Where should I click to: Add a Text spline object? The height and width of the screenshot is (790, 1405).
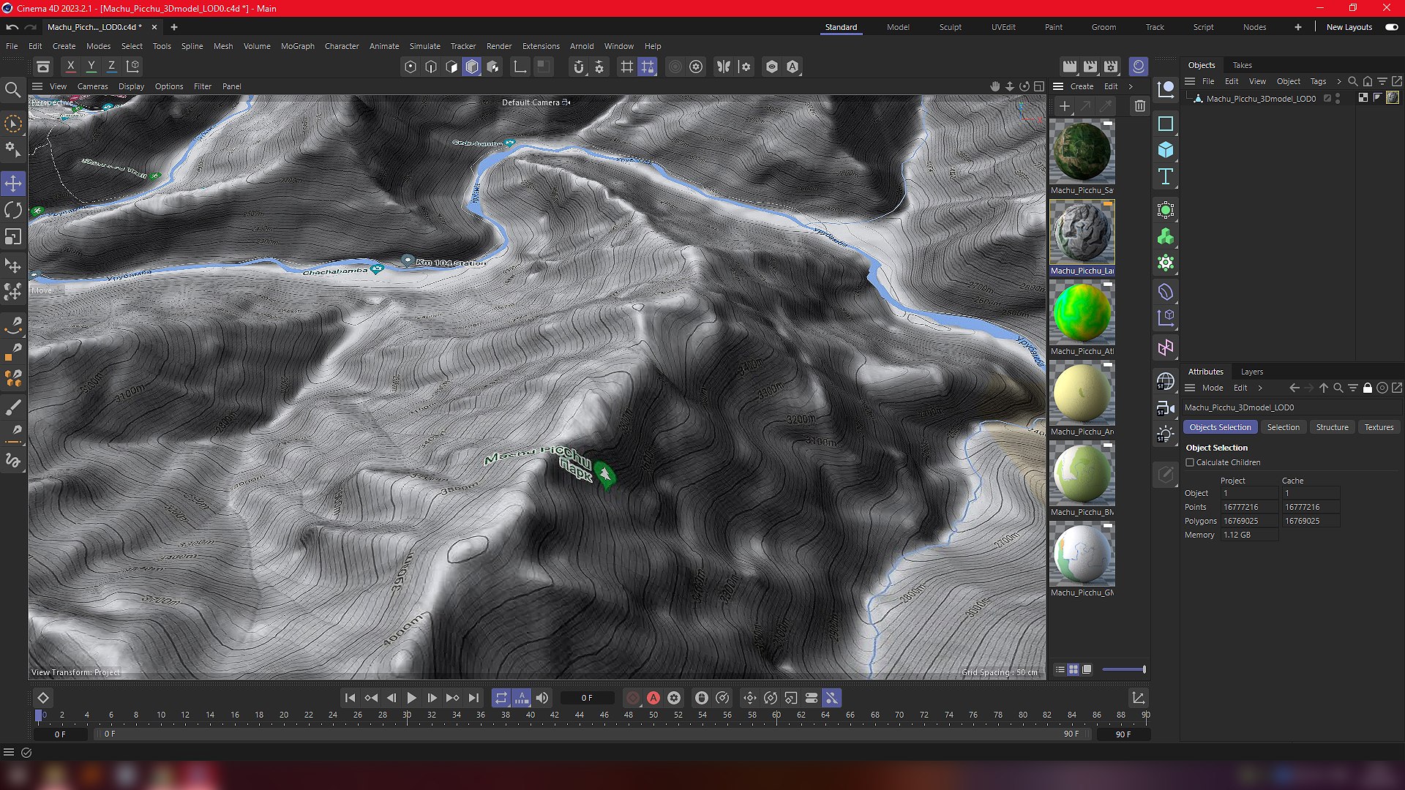tap(1166, 176)
